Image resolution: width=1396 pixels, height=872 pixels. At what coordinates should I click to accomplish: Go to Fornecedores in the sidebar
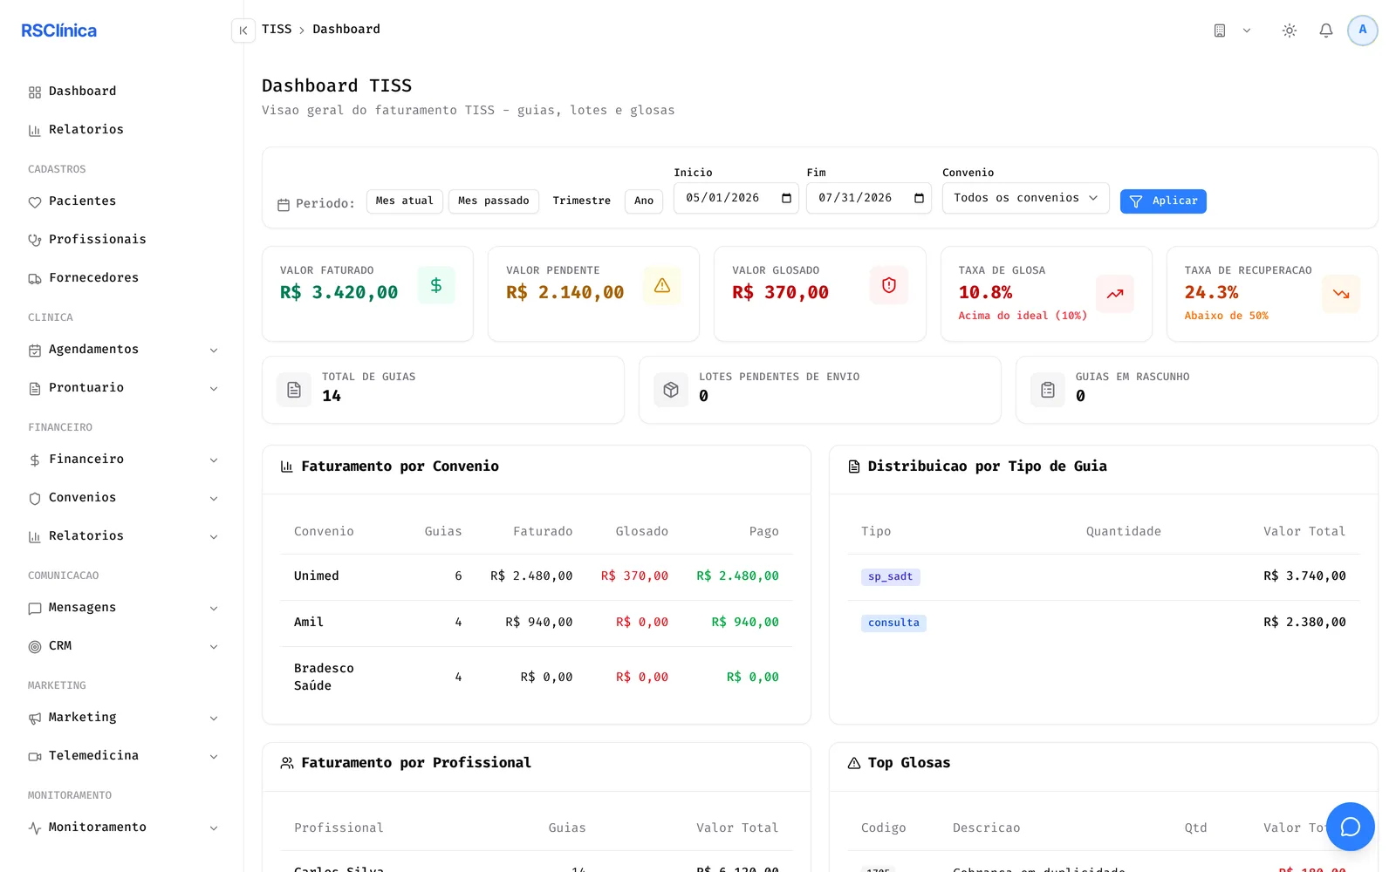coord(122,278)
